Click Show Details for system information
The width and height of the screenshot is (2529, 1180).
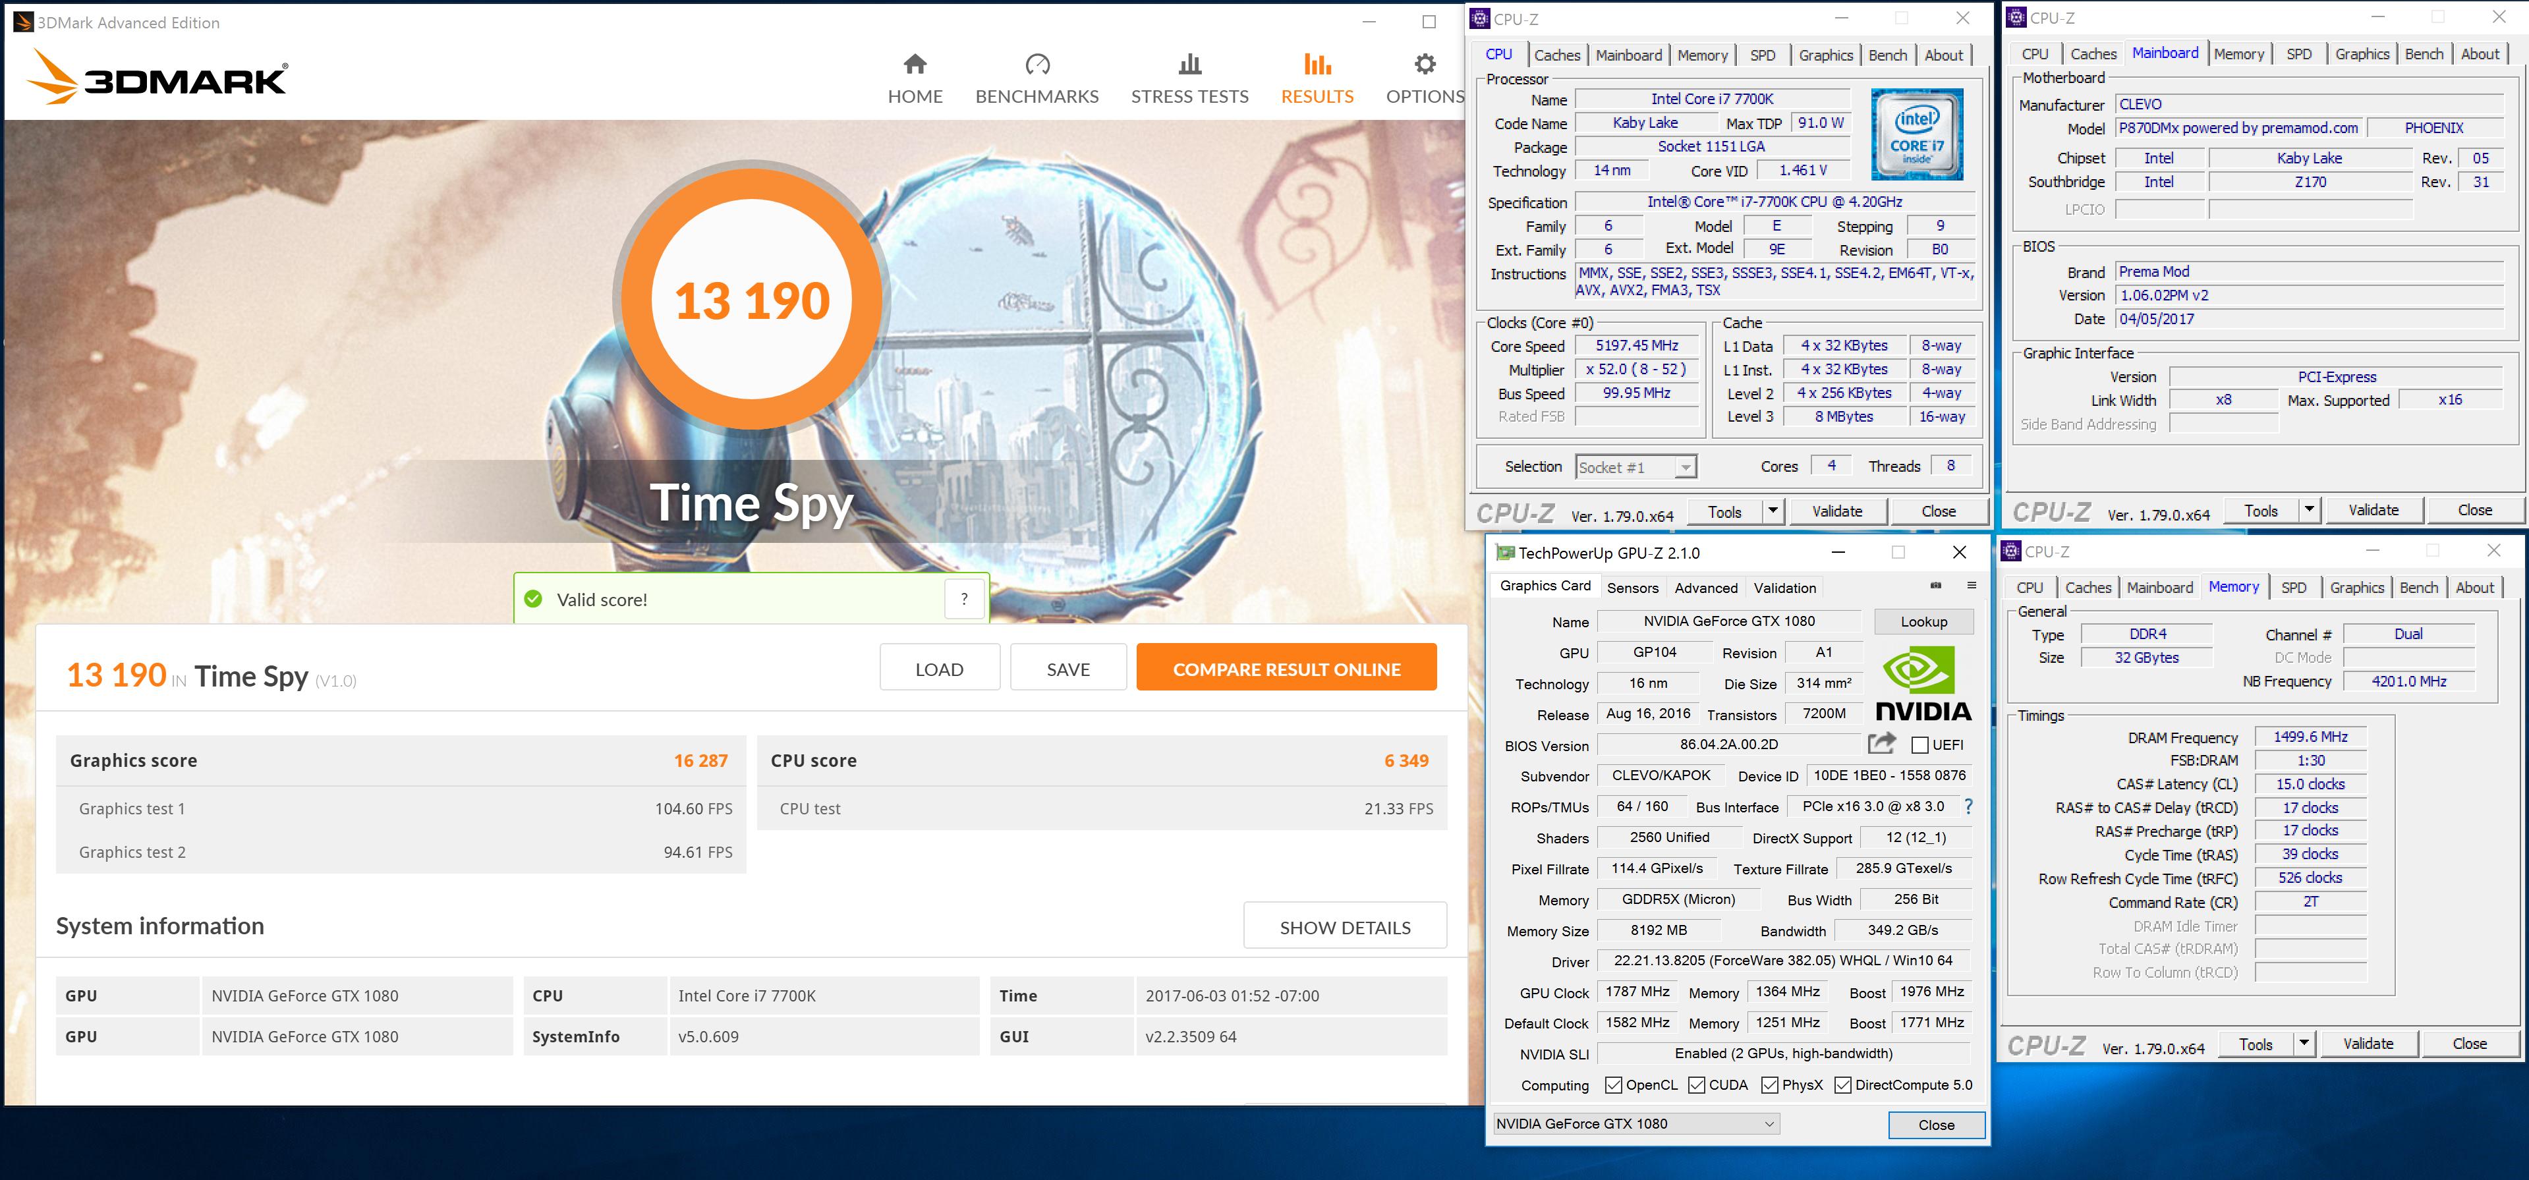(x=1344, y=927)
